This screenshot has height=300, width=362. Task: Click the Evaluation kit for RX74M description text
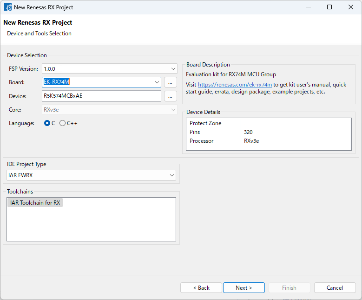coord(231,74)
